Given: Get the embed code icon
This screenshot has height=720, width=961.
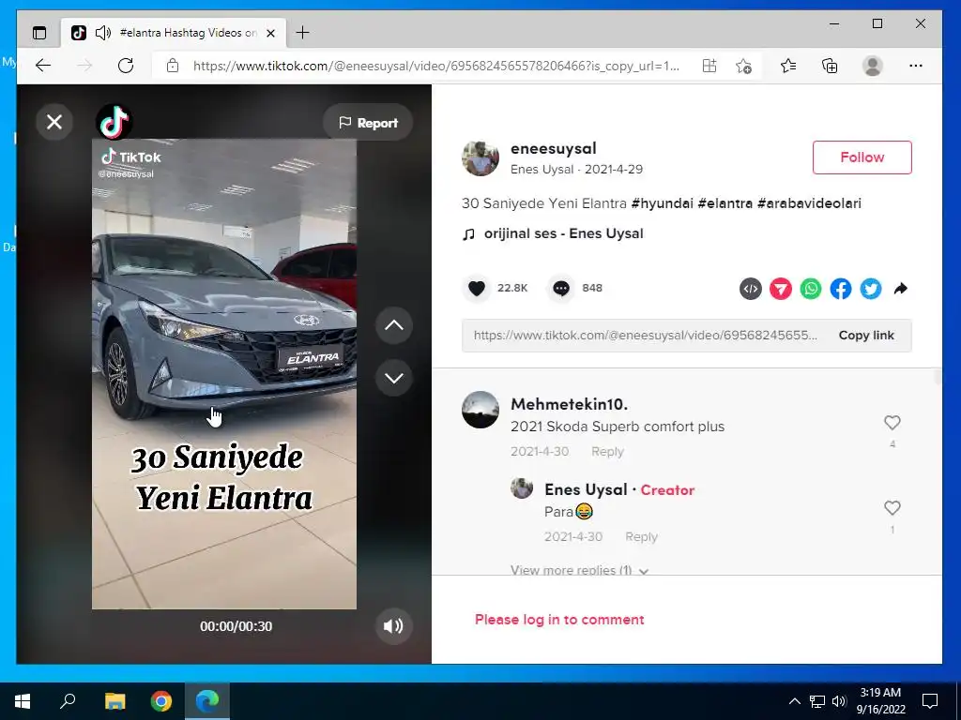Looking at the screenshot, I should pyautogui.click(x=750, y=289).
